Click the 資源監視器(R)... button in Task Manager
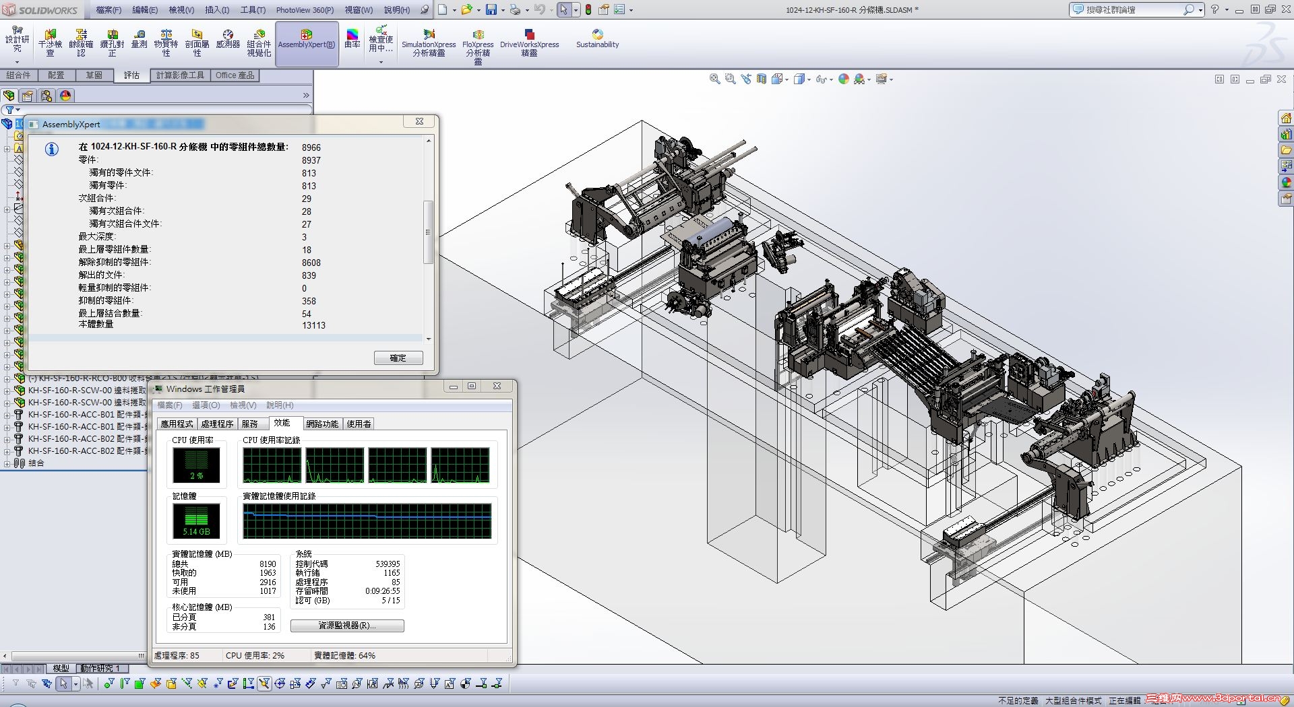1294x707 pixels. (347, 626)
